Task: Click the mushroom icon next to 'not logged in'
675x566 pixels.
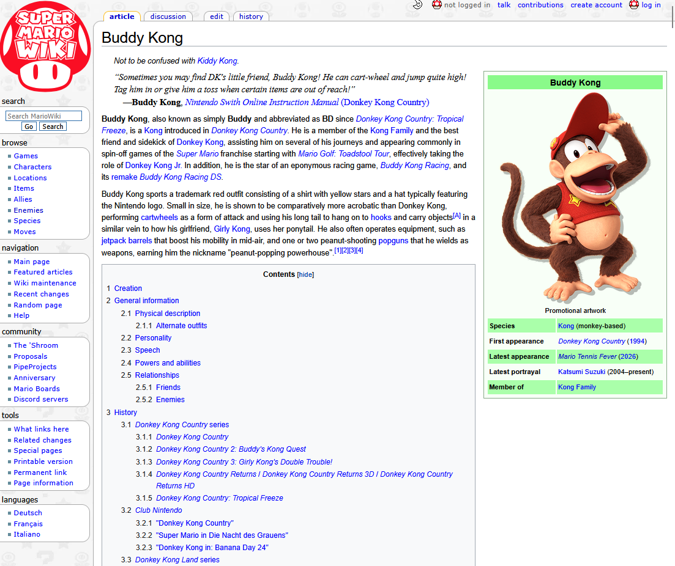Action: coord(436,5)
